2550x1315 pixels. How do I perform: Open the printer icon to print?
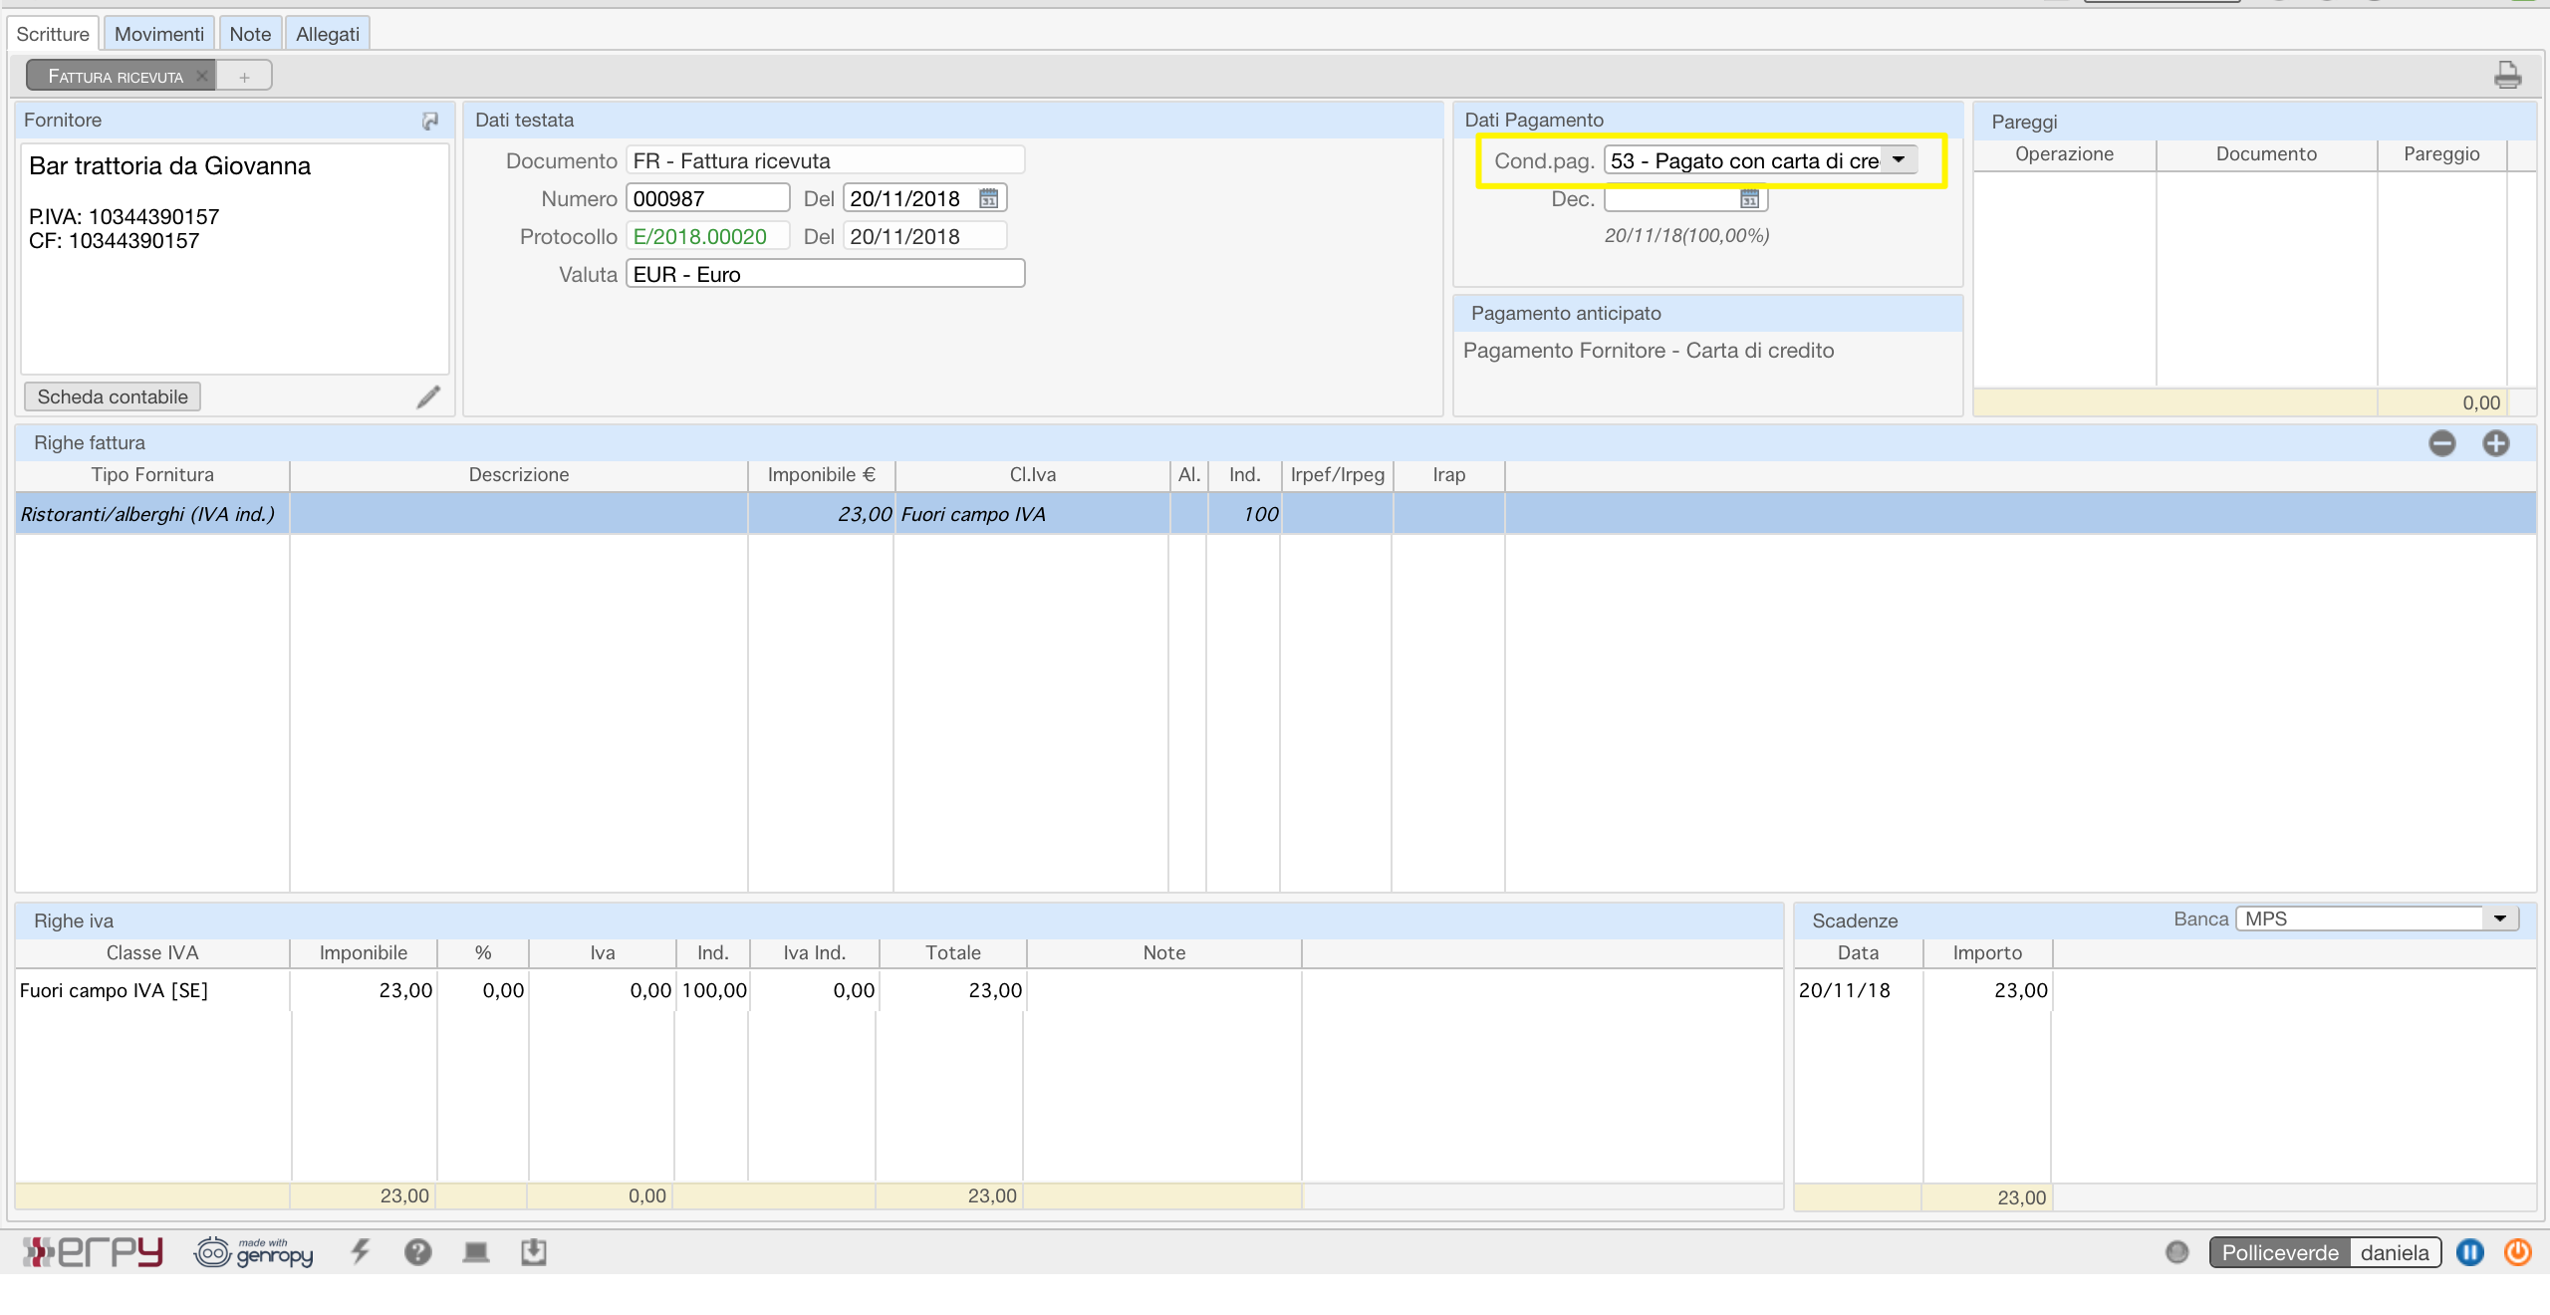point(2507,75)
